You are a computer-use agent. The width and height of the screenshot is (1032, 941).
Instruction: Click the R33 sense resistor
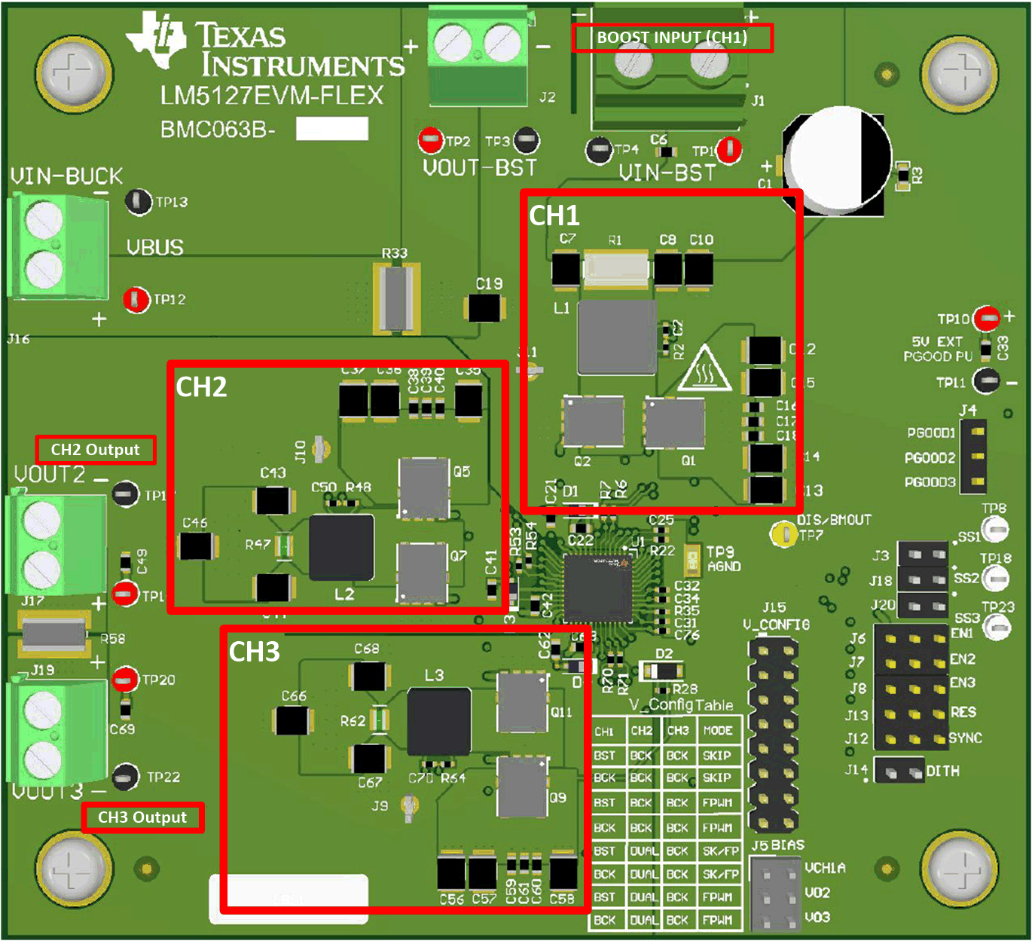click(x=396, y=299)
